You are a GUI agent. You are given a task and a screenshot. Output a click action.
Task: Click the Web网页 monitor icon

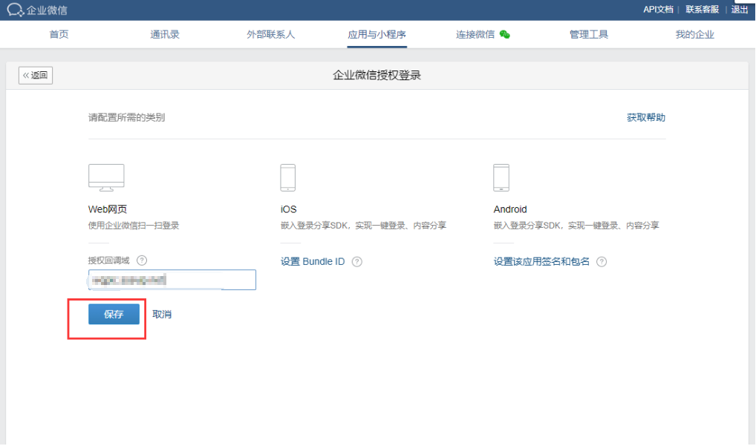(106, 177)
